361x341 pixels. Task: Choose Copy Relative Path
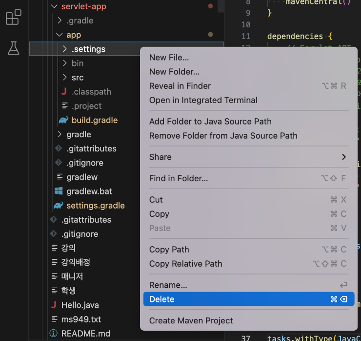(249, 264)
